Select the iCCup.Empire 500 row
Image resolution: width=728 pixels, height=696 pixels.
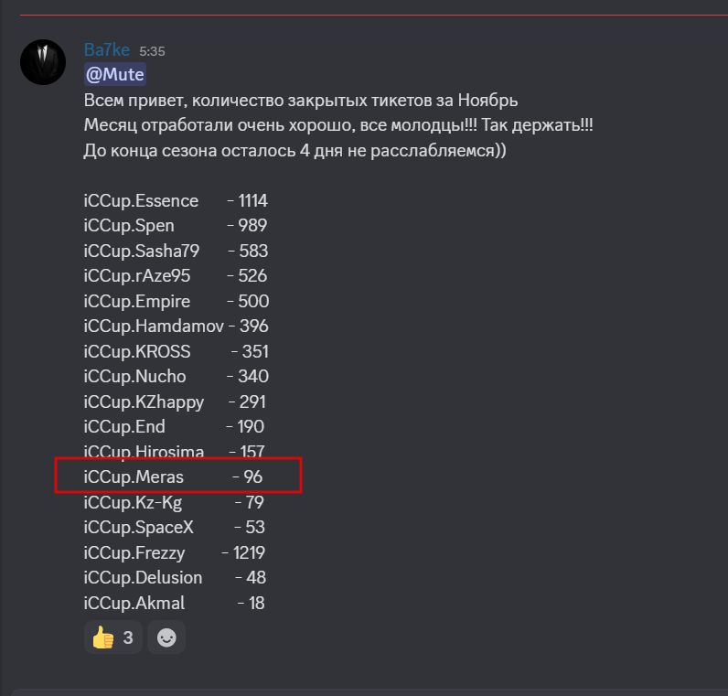coord(175,301)
